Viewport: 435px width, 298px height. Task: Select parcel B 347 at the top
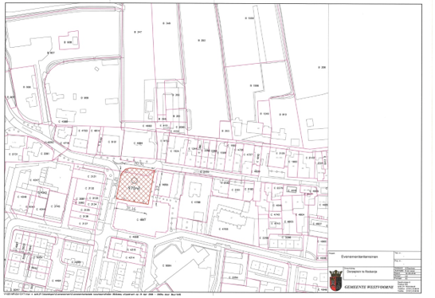[x=138, y=32]
